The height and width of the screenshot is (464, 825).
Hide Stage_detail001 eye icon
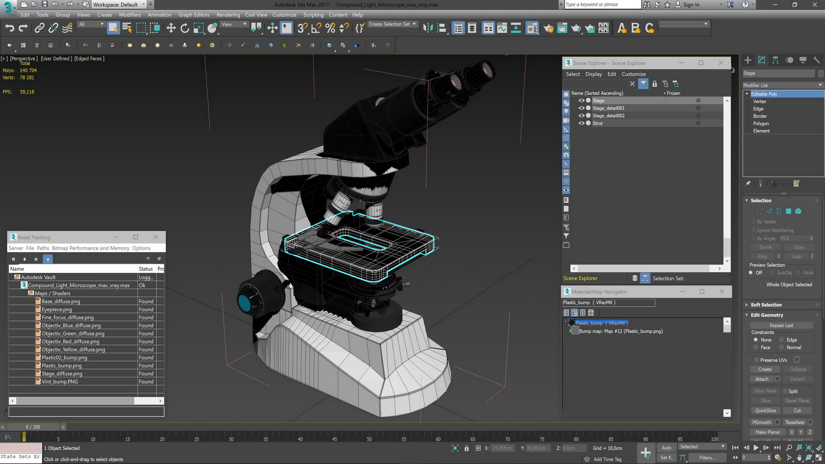581,108
